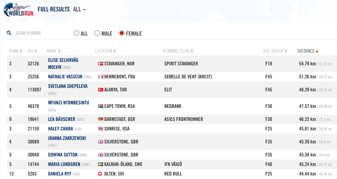Open Daniela Ryf's result profile
Viewport: 337px width, 179px height.
coord(60,174)
